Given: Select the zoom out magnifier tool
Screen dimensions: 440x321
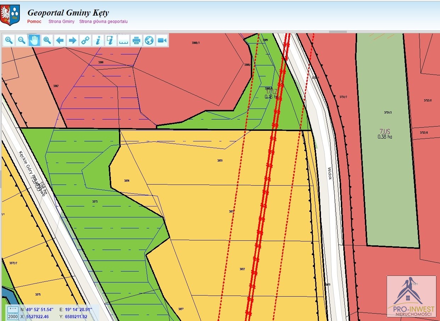Looking at the screenshot, I should 22,40.
